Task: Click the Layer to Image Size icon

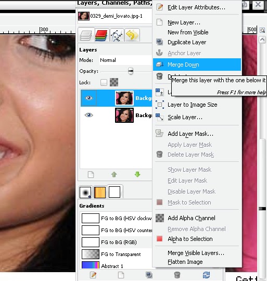Action: [159, 105]
